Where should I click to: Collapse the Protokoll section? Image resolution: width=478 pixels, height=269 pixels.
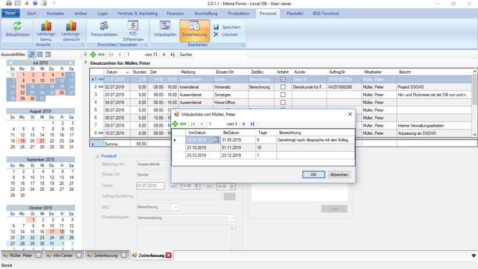[x=97, y=156]
